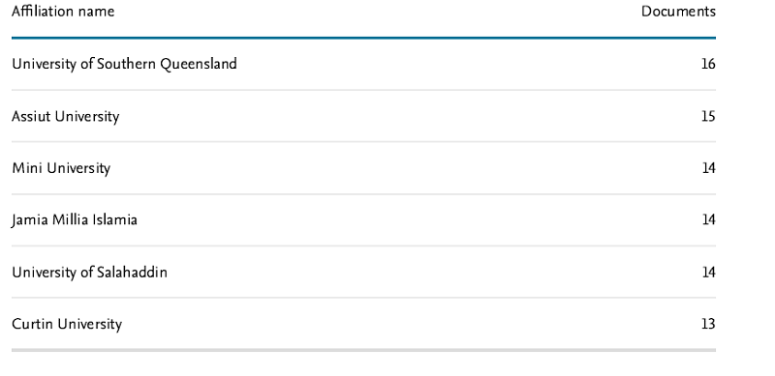Select University of Southern Queensland affiliation
Image resolution: width=775 pixels, height=376 pixels.
pos(124,64)
